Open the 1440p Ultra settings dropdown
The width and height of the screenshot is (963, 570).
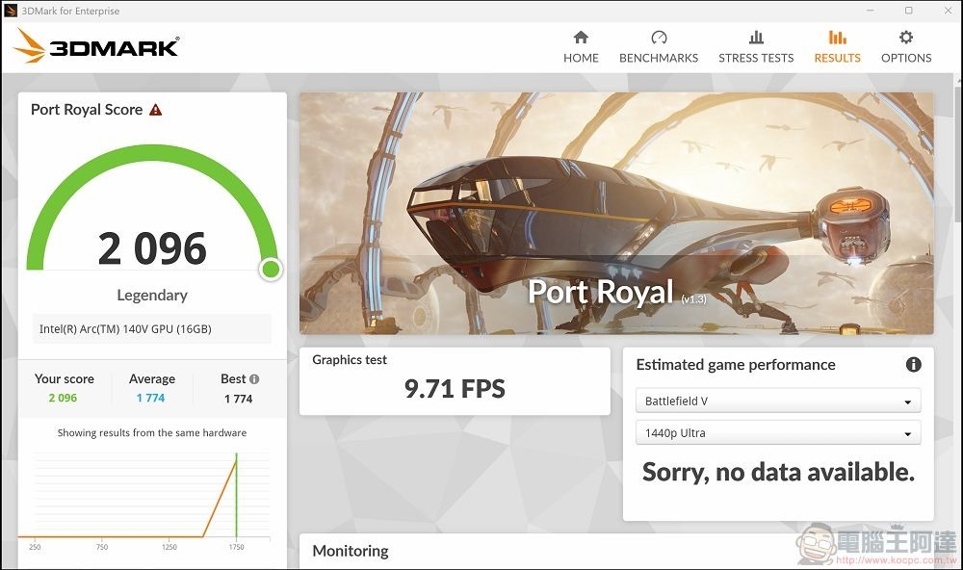[778, 432]
